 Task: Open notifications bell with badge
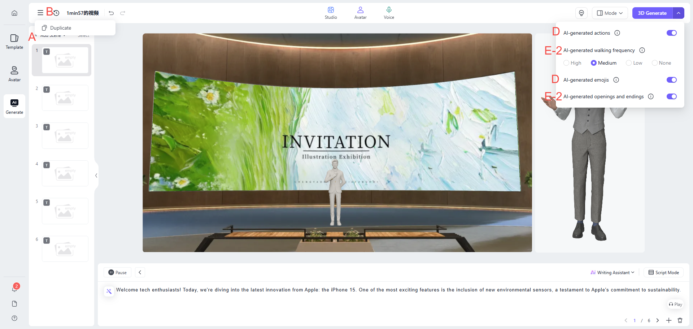14,289
